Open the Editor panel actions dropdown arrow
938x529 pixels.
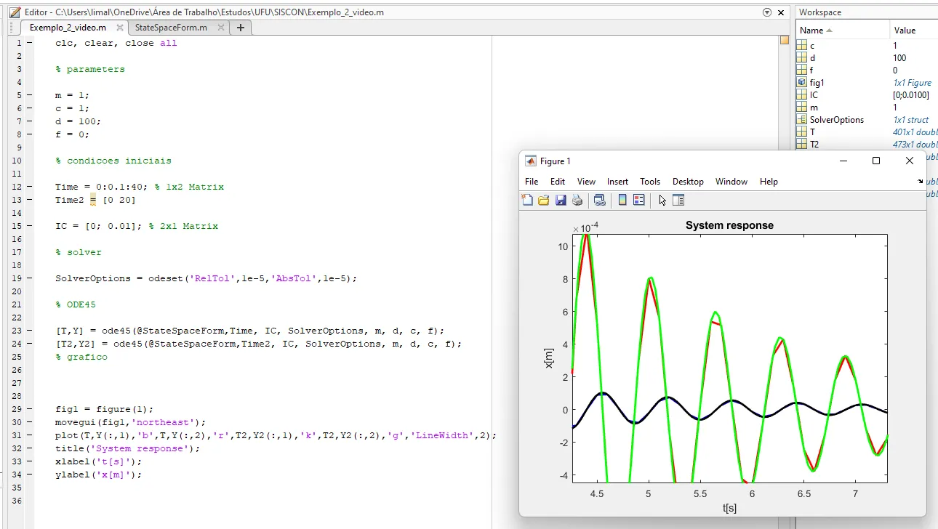pos(767,12)
